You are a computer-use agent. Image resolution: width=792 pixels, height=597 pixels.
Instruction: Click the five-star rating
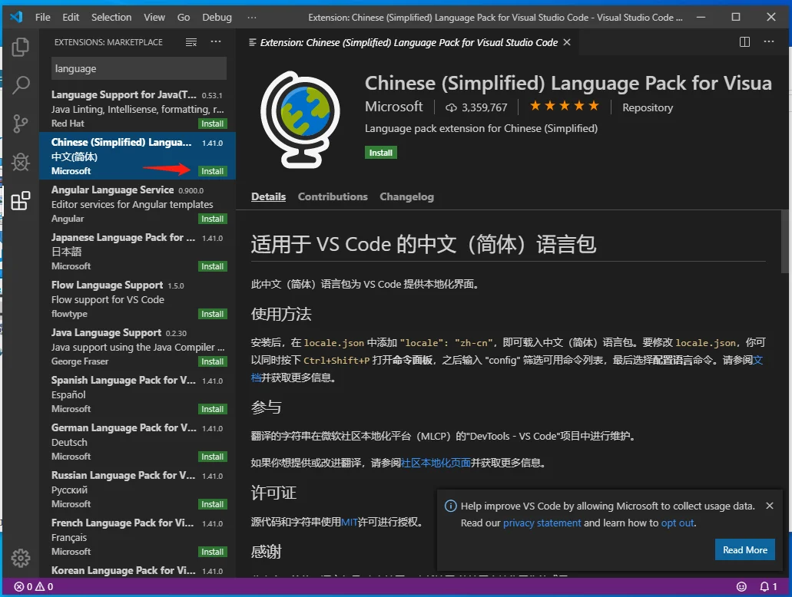(564, 106)
